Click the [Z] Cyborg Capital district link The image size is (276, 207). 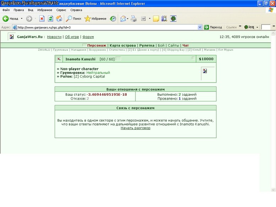pos(89,77)
